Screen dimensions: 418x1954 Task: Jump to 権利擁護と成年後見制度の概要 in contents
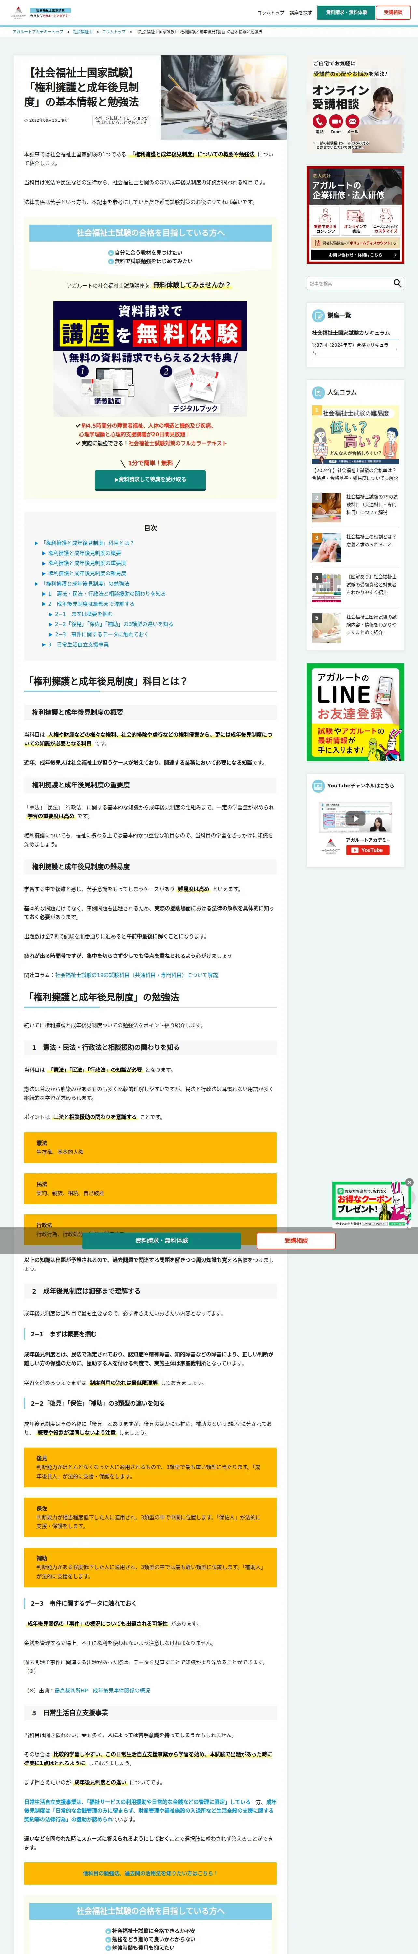point(84,553)
